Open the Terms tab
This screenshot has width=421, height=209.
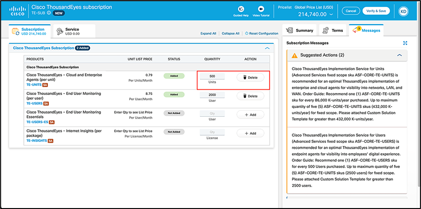point(333,30)
